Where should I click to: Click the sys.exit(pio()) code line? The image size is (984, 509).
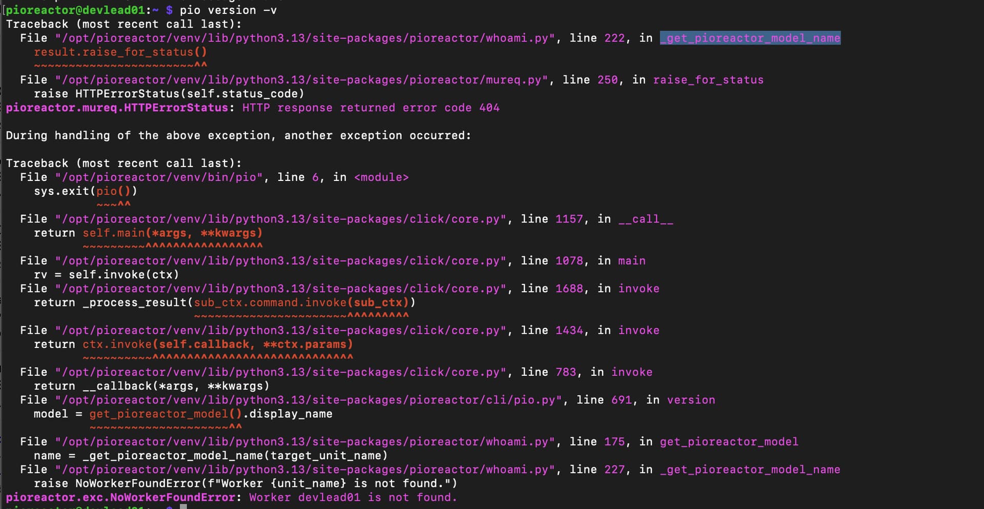[x=86, y=191]
